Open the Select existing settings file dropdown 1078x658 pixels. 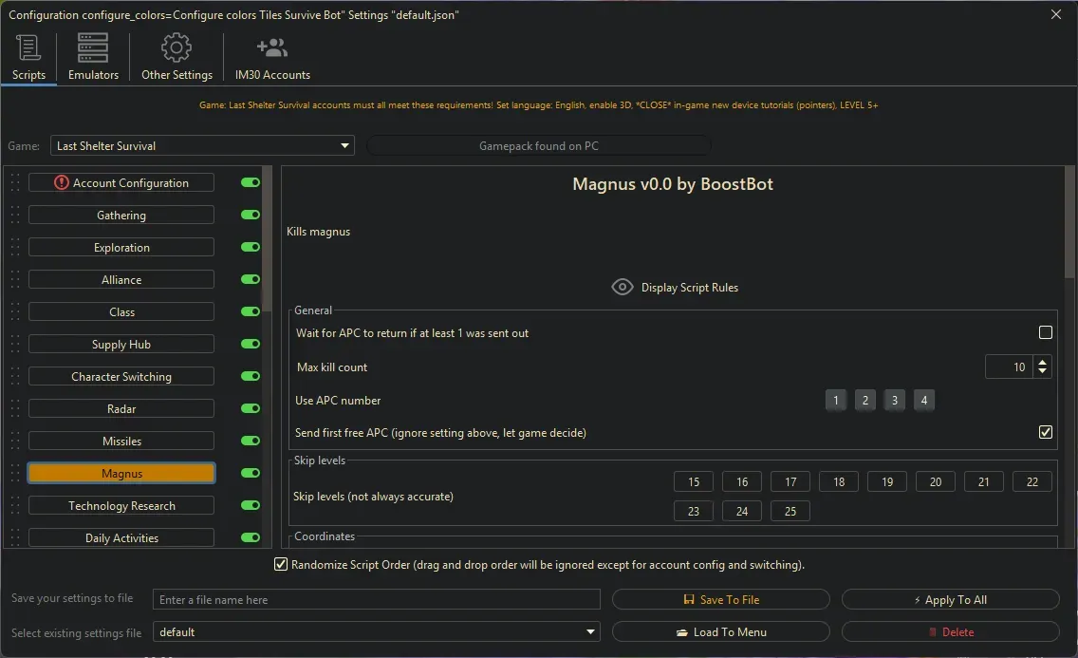coord(376,631)
